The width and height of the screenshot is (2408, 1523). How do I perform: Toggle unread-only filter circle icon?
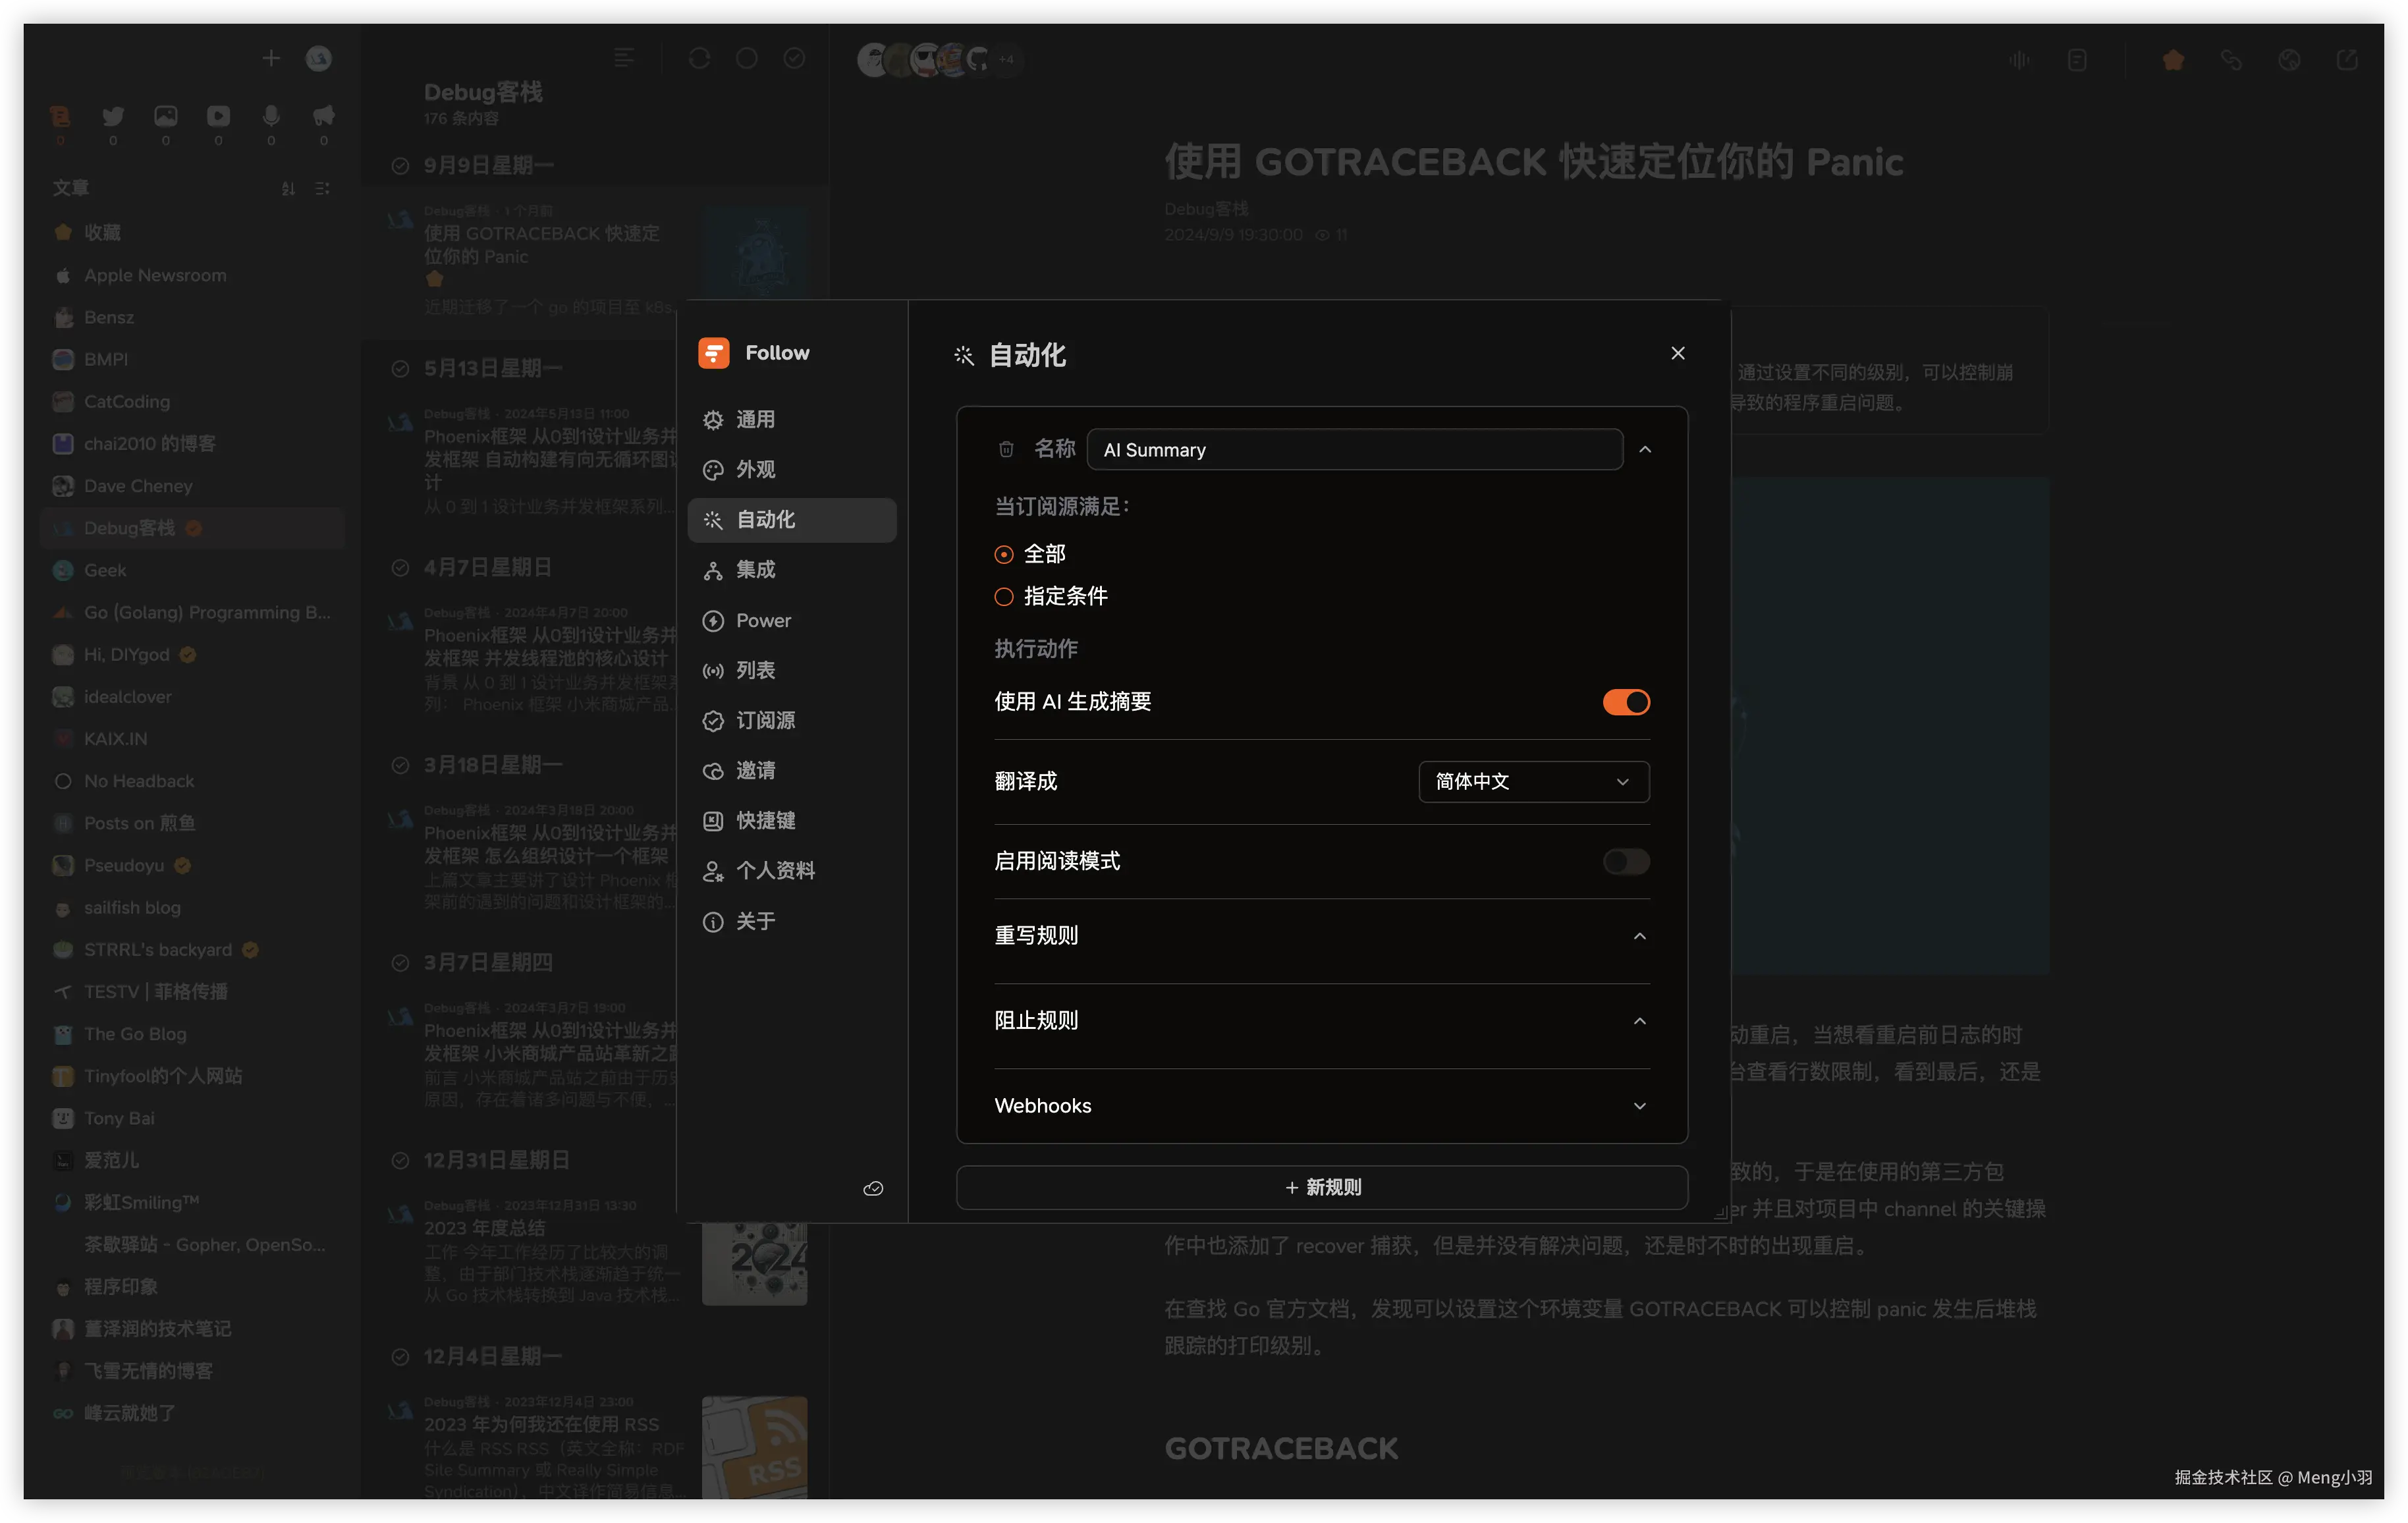pos(747,59)
